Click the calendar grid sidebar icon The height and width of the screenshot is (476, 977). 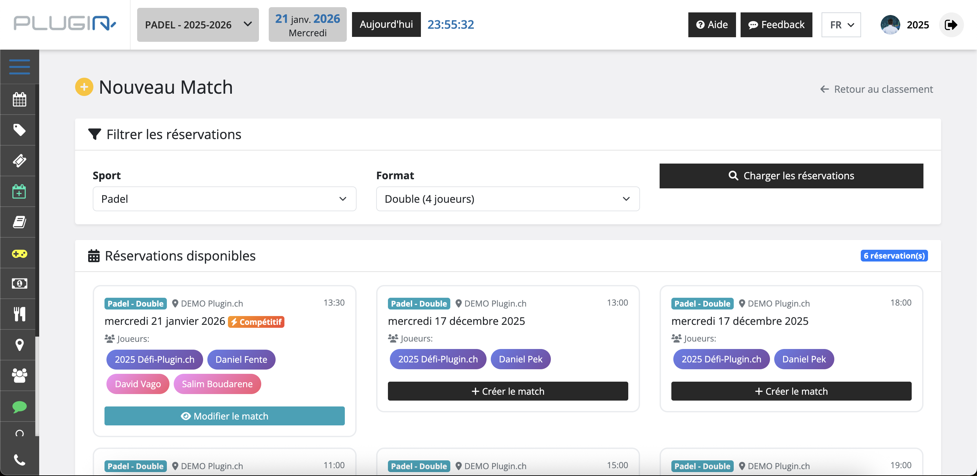point(19,99)
